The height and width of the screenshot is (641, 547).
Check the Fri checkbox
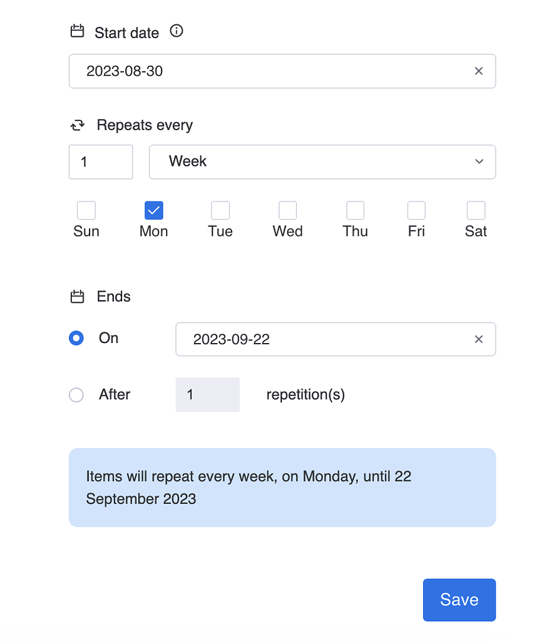click(x=416, y=210)
